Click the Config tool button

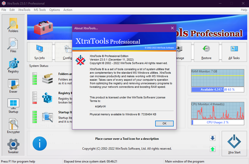tap(63, 52)
